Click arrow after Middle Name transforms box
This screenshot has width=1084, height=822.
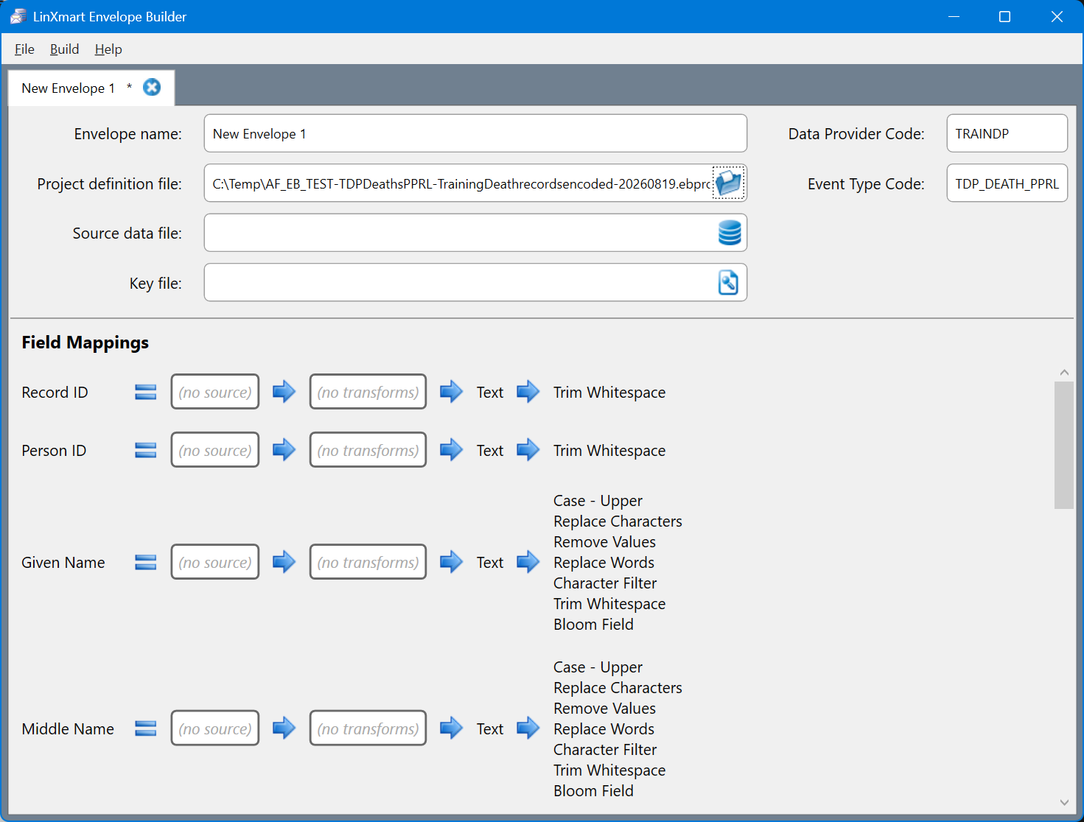452,728
